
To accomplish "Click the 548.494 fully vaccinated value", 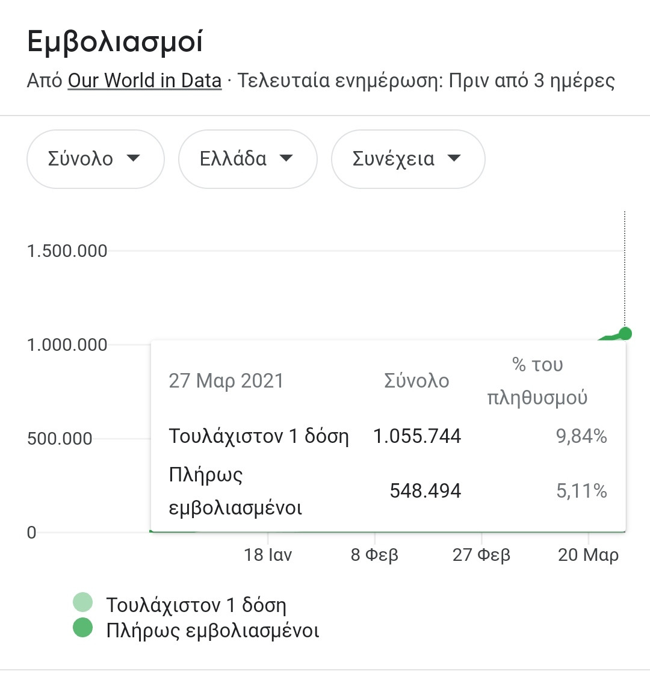I will pos(426,491).
